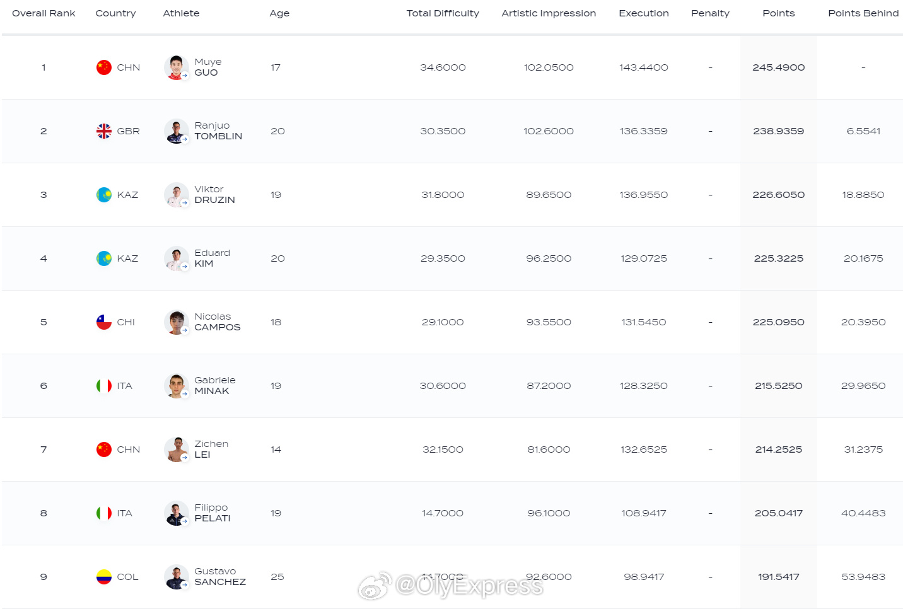Sort by the Points column header
Screen dimensions: 903x609
pyautogui.click(x=778, y=13)
